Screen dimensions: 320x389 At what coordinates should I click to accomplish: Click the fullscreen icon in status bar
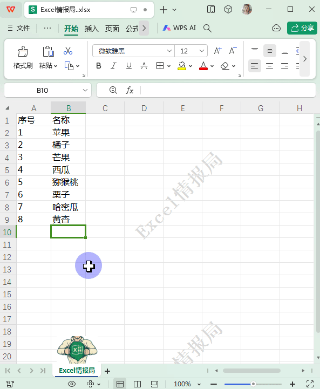(x=310, y=384)
